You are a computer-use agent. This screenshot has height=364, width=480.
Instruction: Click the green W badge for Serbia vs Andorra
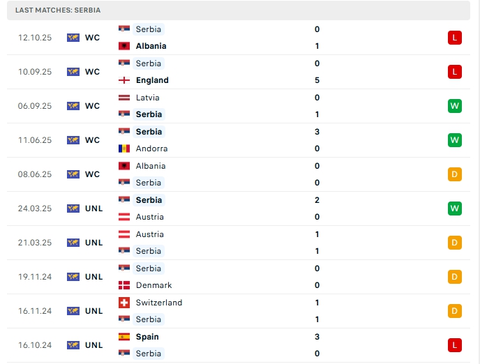pos(455,140)
